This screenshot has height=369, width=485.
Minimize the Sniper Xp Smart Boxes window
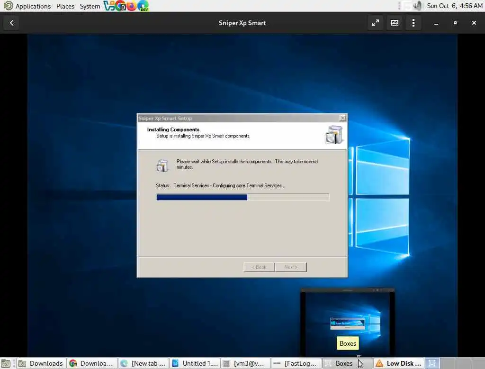[436, 23]
